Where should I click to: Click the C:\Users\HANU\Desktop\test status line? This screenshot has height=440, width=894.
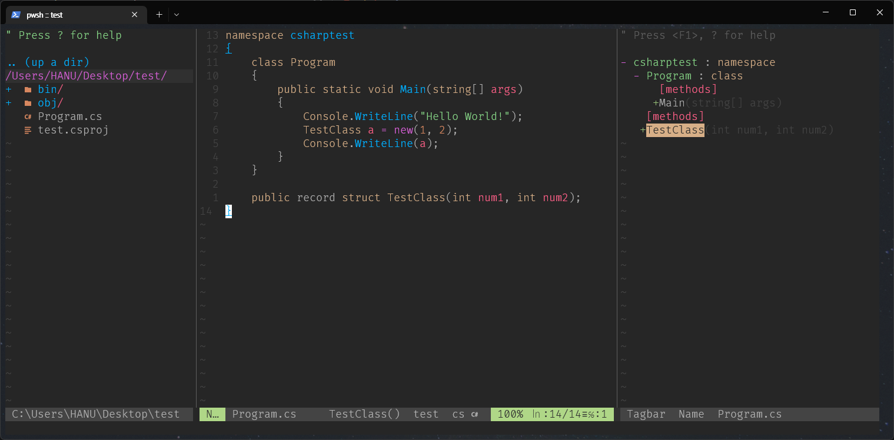coord(99,414)
